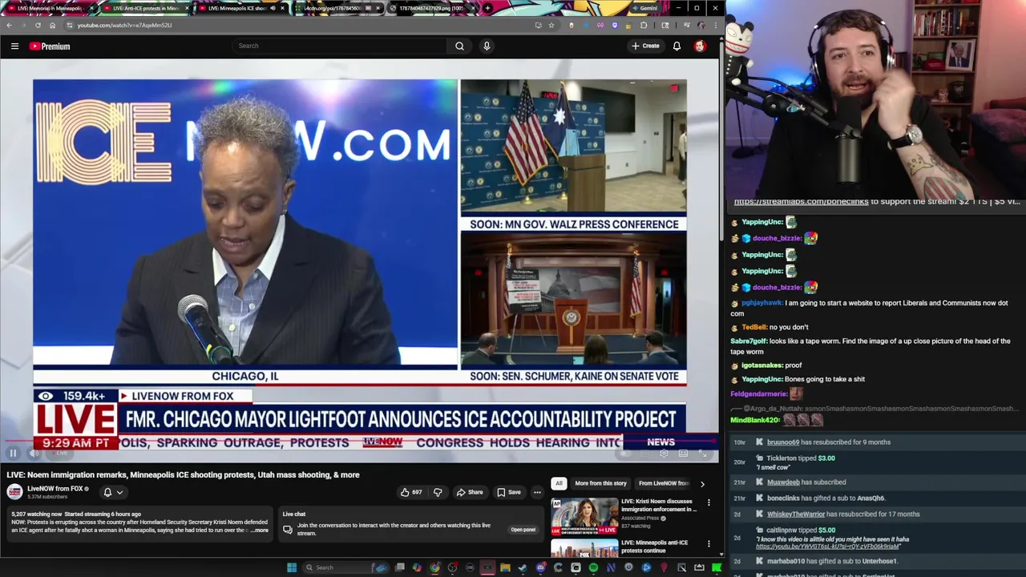Show next suggestion chips with right arrow
Viewport: 1026px width, 577px height.
702,484
